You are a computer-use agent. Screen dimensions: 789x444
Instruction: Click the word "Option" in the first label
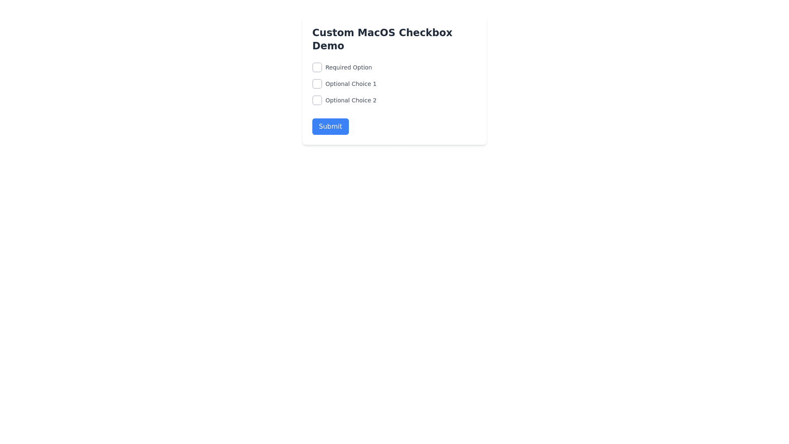tap(362, 67)
